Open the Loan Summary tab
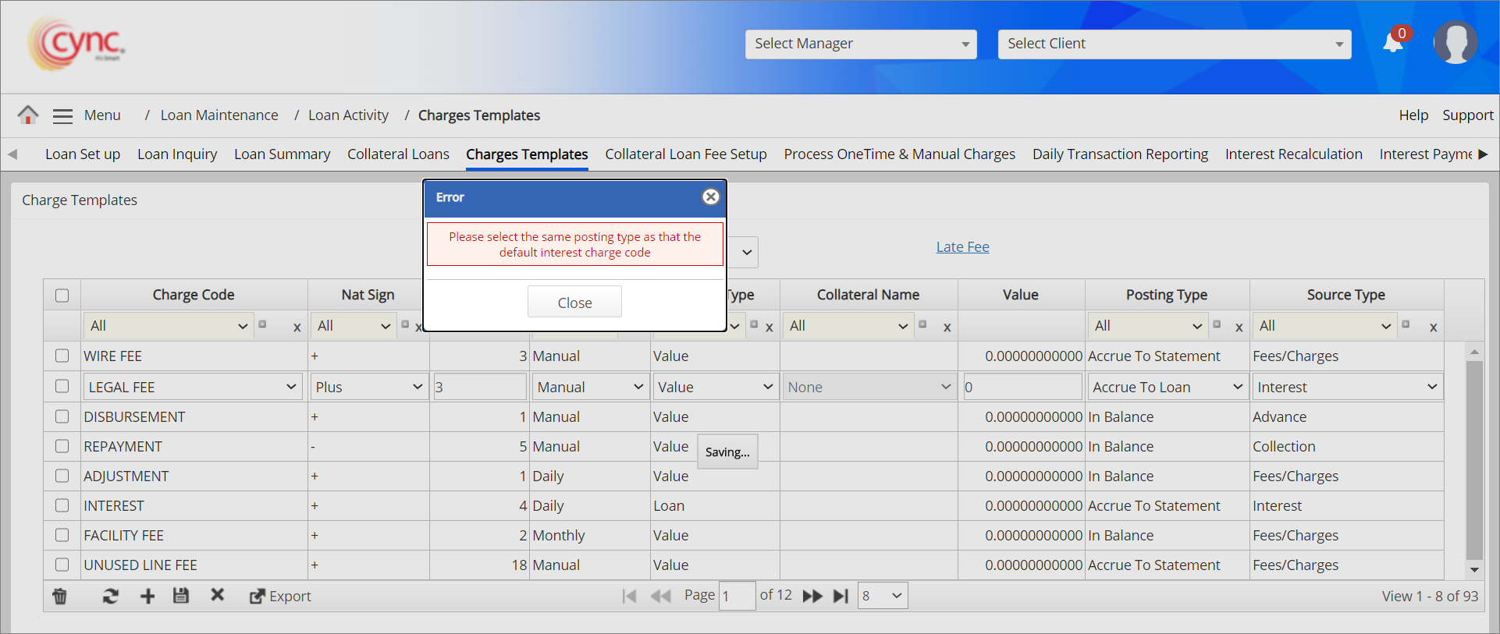Viewport: 1500px width, 634px height. pos(282,154)
